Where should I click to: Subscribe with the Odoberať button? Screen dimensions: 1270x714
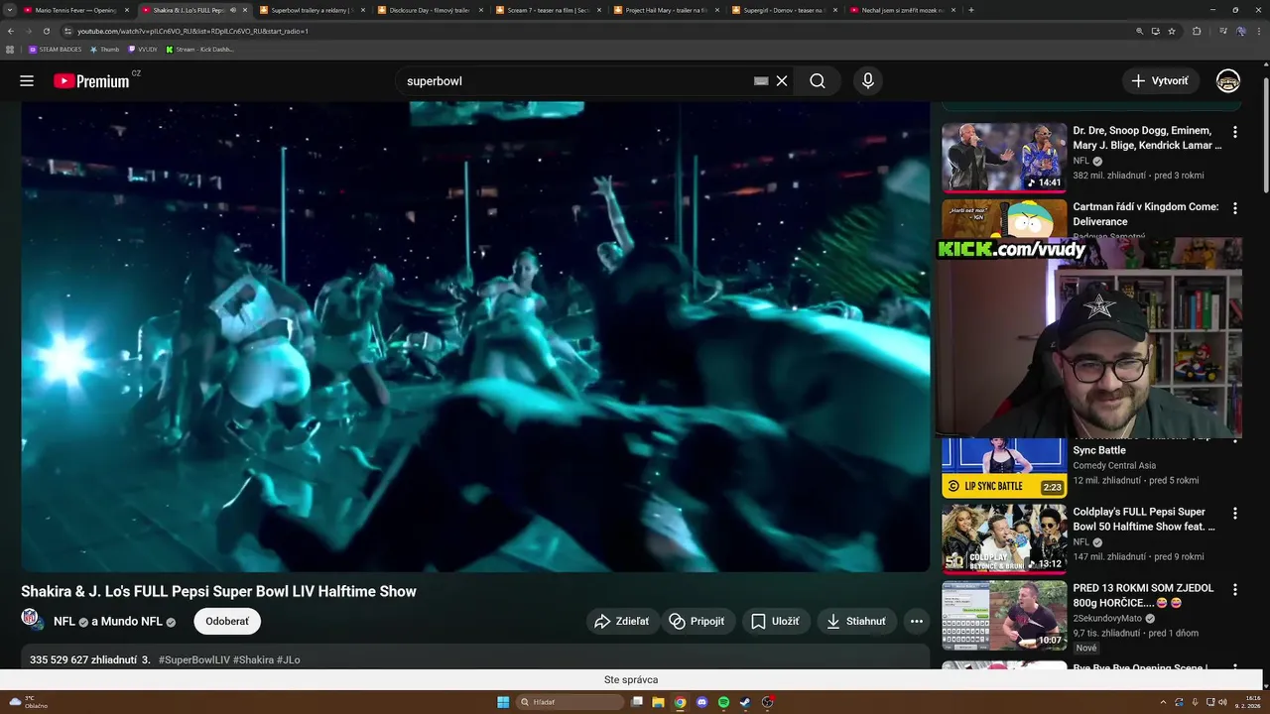coord(227,622)
